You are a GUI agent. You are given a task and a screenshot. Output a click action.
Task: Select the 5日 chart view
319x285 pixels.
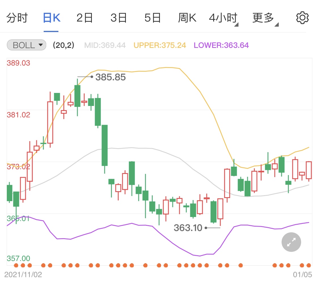coord(152,17)
